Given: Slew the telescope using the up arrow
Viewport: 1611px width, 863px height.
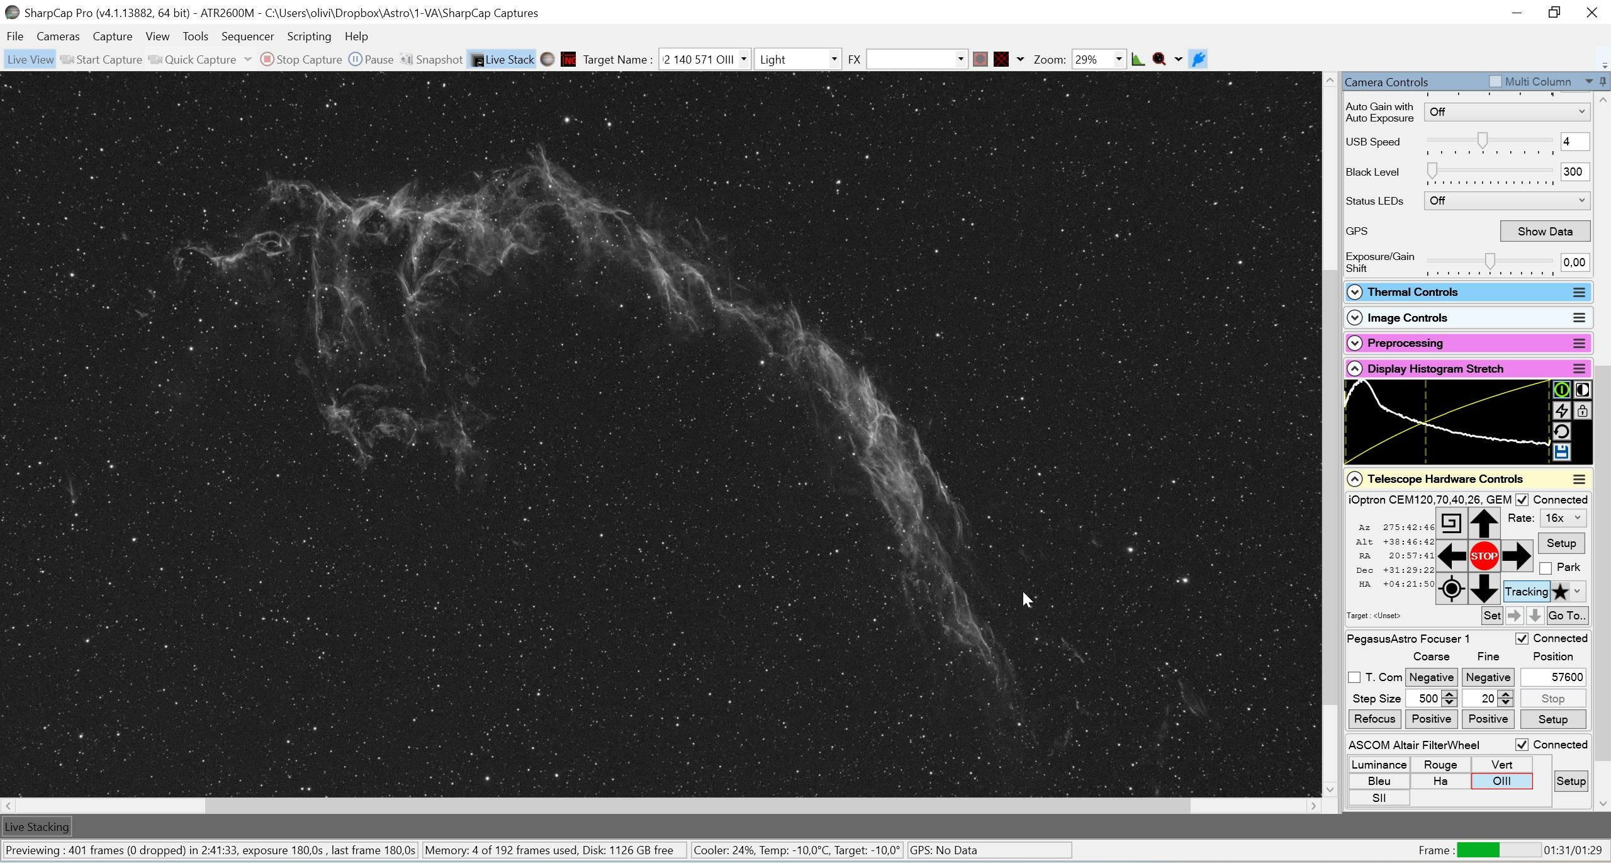Looking at the screenshot, I should click(1484, 523).
